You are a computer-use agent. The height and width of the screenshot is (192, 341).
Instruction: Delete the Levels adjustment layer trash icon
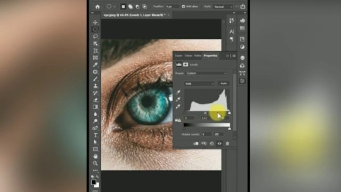click(x=228, y=143)
